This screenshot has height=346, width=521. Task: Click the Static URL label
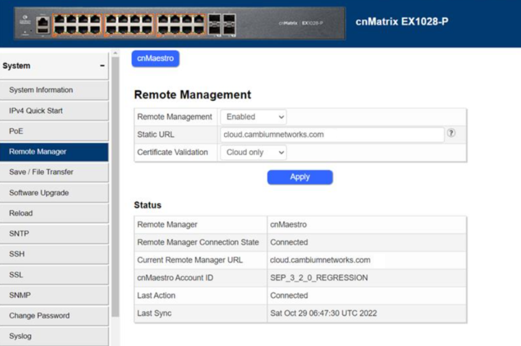tap(156, 135)
